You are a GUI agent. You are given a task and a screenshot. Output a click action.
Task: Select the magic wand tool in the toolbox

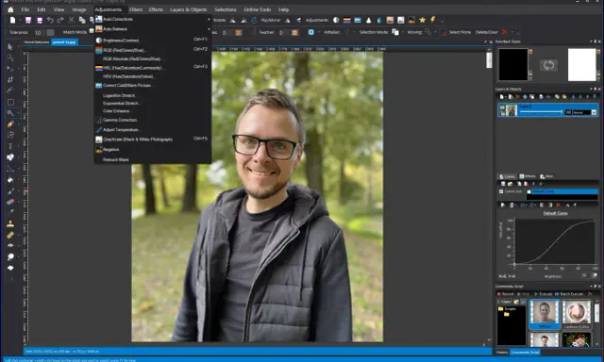click(10, 113)
